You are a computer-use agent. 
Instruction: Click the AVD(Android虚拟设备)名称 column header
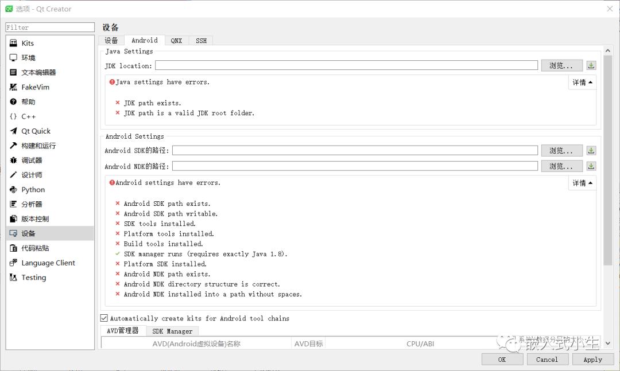196,343
